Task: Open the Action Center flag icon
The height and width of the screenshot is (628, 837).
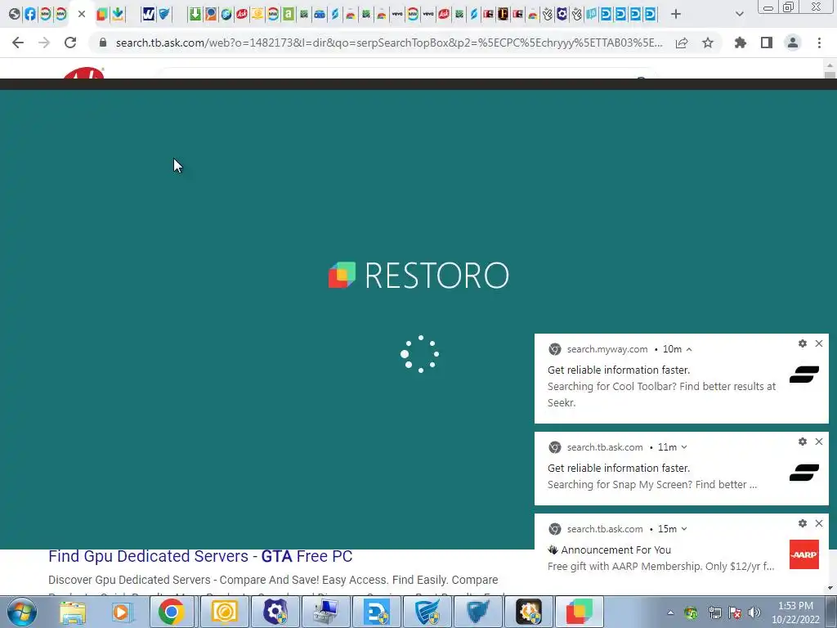Action: click(x=735, y=612)
